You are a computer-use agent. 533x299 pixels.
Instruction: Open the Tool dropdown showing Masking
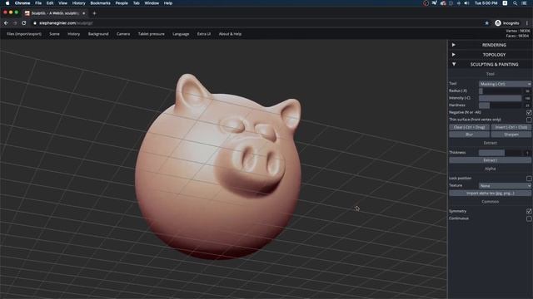[505, 84]
